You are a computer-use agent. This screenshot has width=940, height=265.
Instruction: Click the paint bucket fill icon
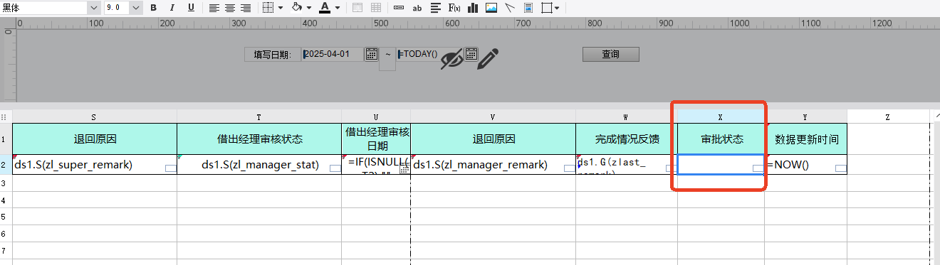297,8
